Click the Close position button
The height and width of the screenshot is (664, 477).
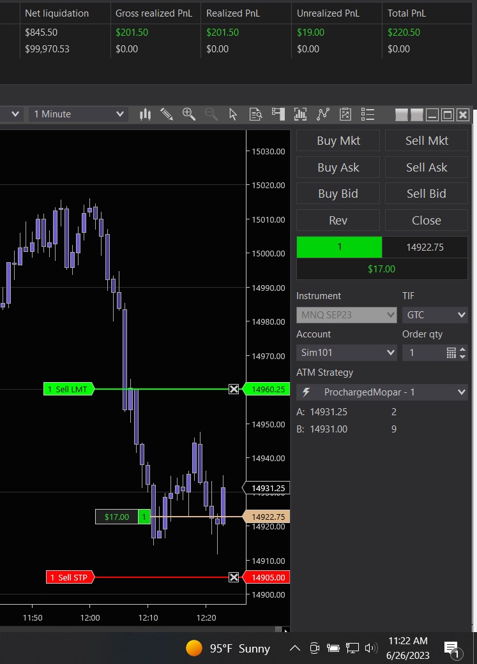coord(427,220)
